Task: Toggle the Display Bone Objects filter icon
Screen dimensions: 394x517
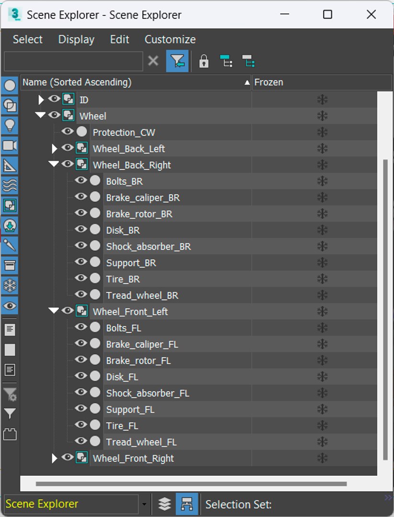Action: pos(10,245)
